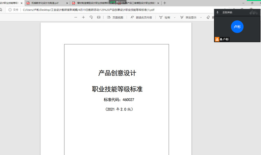This screenshot has width=261, height=155.
Task: Rotate the PDF page
Action: tap(91, 17)
